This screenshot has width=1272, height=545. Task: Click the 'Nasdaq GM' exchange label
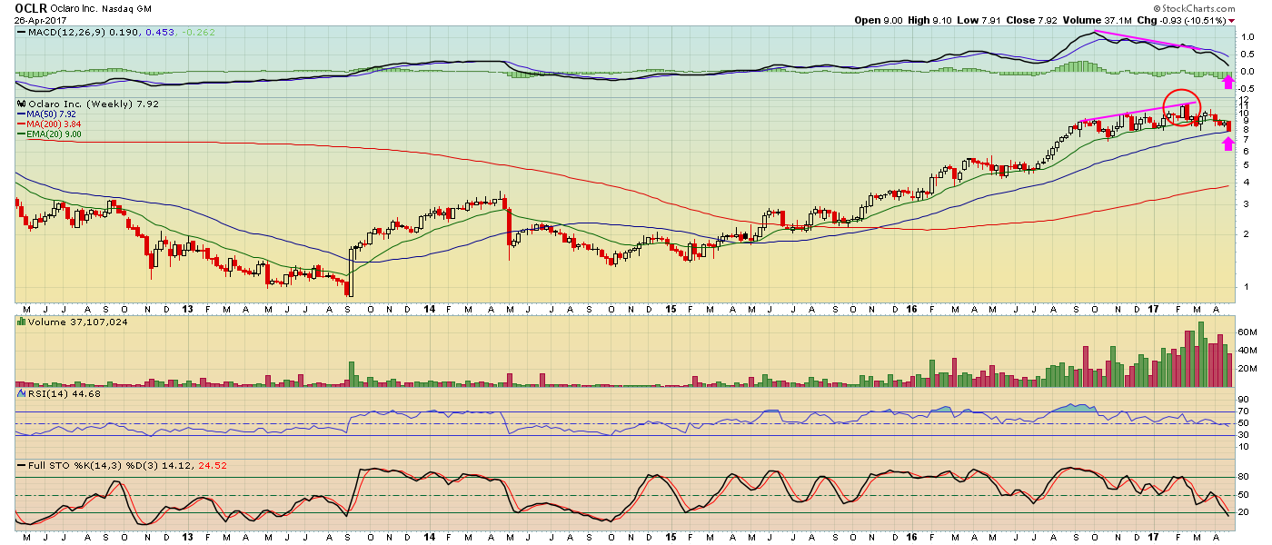[x=126, y=7]
